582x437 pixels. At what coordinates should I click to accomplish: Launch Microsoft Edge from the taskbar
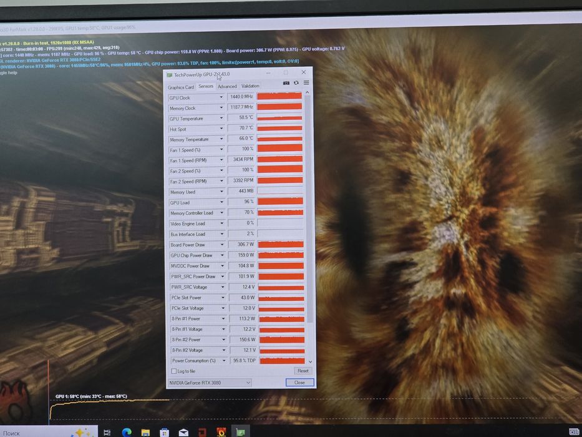click(x=127, y=432)
